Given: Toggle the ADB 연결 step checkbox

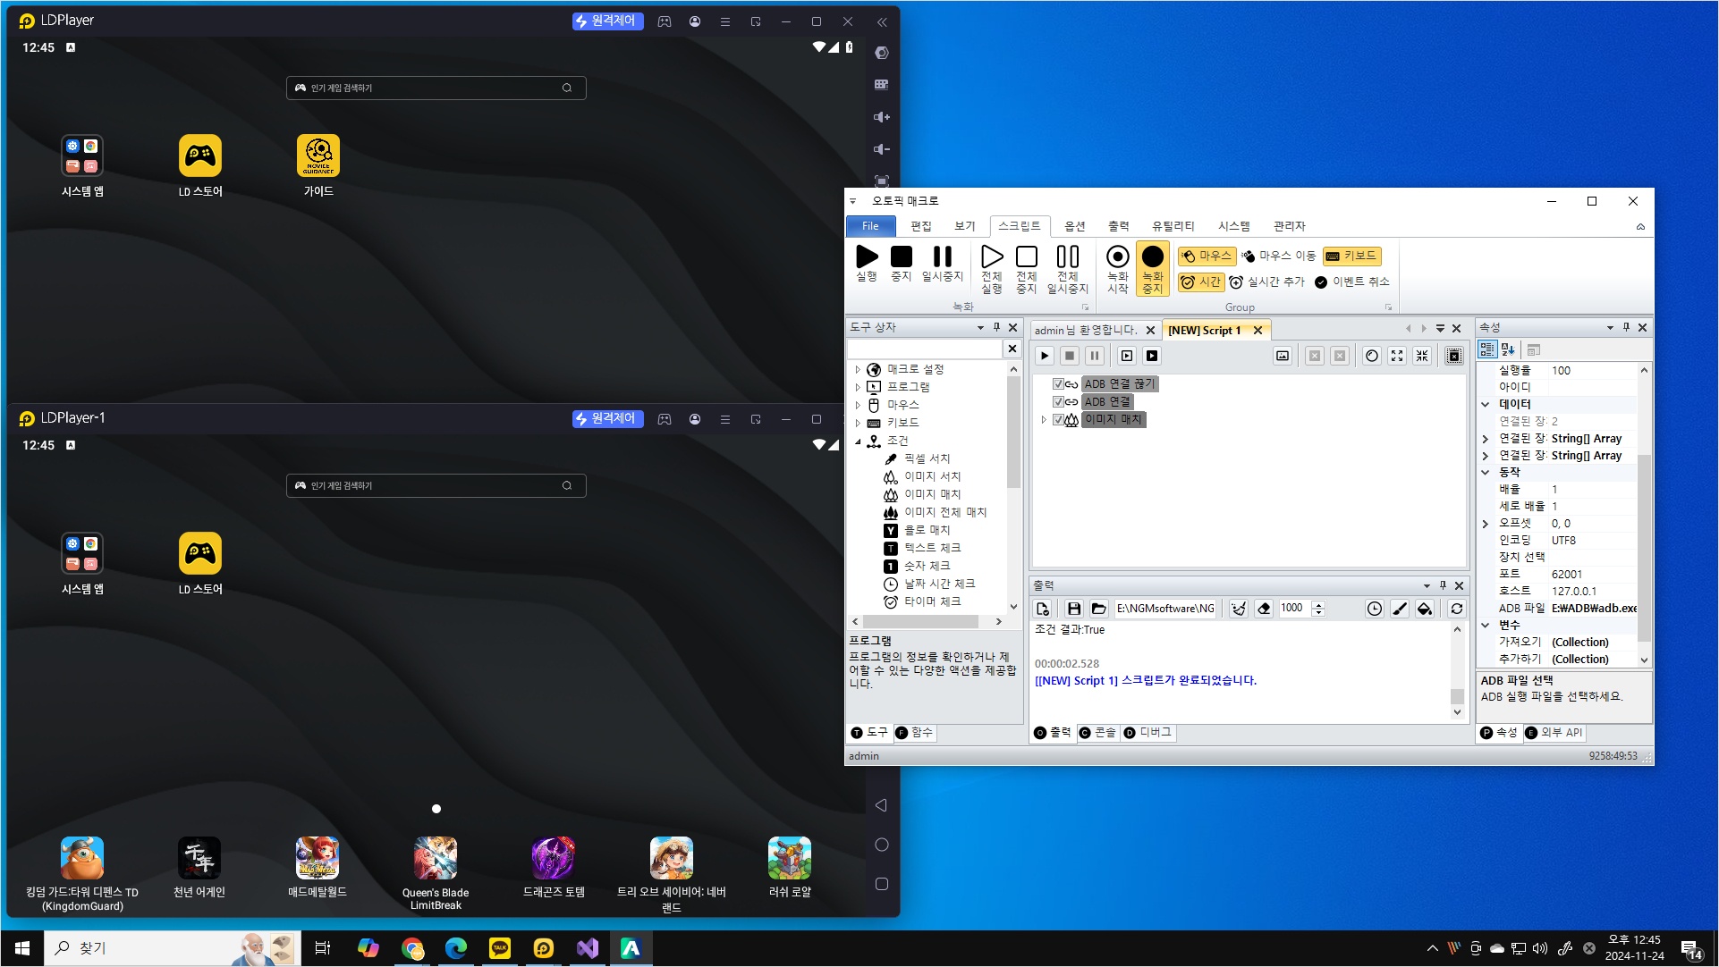Looking at the screenshot, I should coord(1058,402).
